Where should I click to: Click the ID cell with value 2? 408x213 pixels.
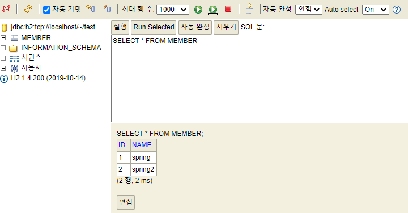(x=124, y=169)
